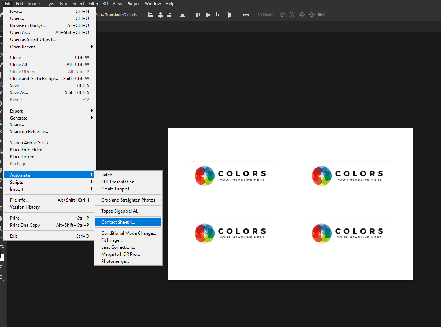
Task: Click Version History menu entry
Action: coord(49,207)
